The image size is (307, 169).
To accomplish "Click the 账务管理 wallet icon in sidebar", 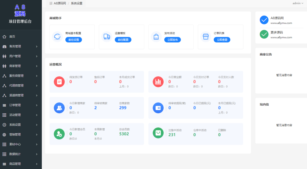I will [4, 46].
